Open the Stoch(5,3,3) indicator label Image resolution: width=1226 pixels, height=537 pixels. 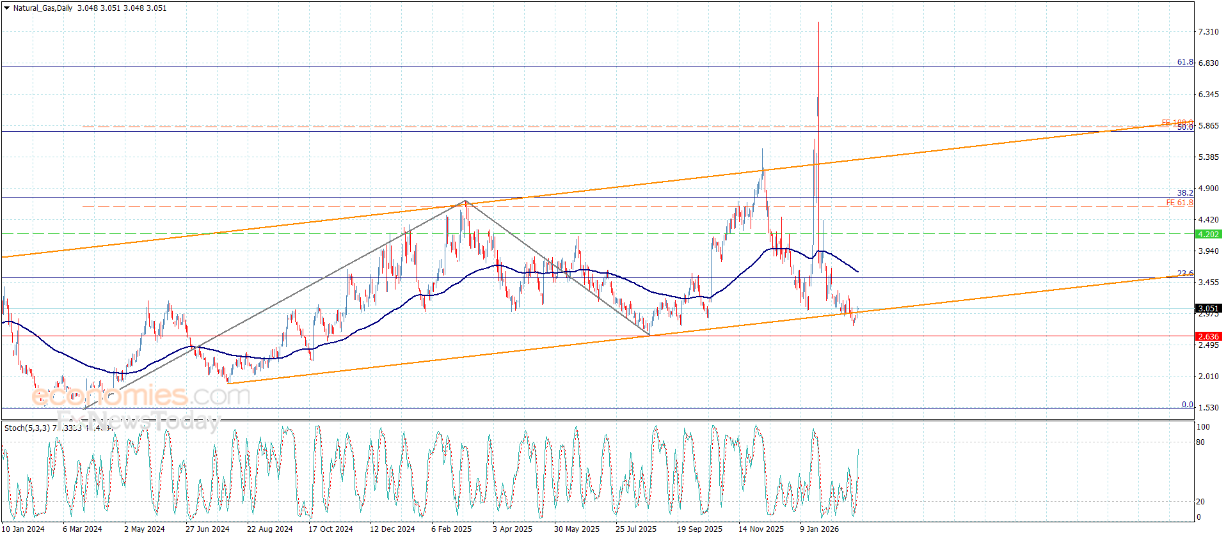(x=27, y=428)
